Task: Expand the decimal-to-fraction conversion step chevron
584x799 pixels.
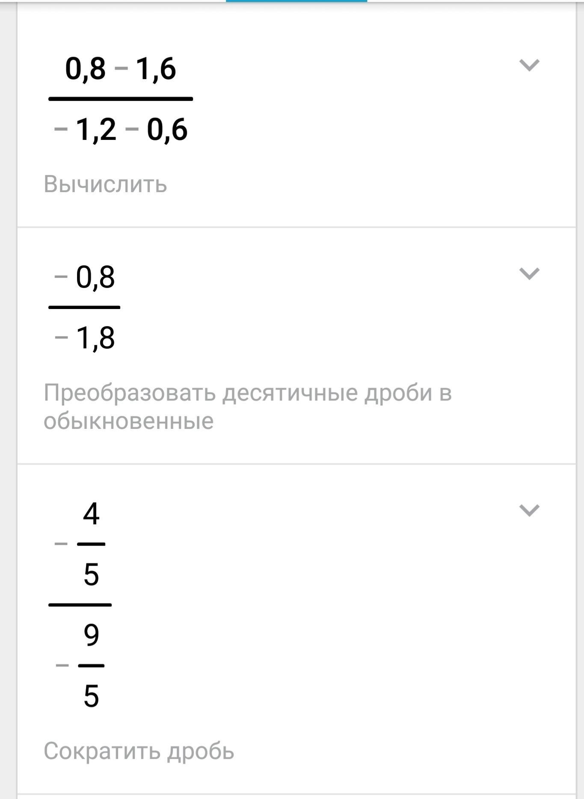Action: pyautogui.click(x=529, y=273)
